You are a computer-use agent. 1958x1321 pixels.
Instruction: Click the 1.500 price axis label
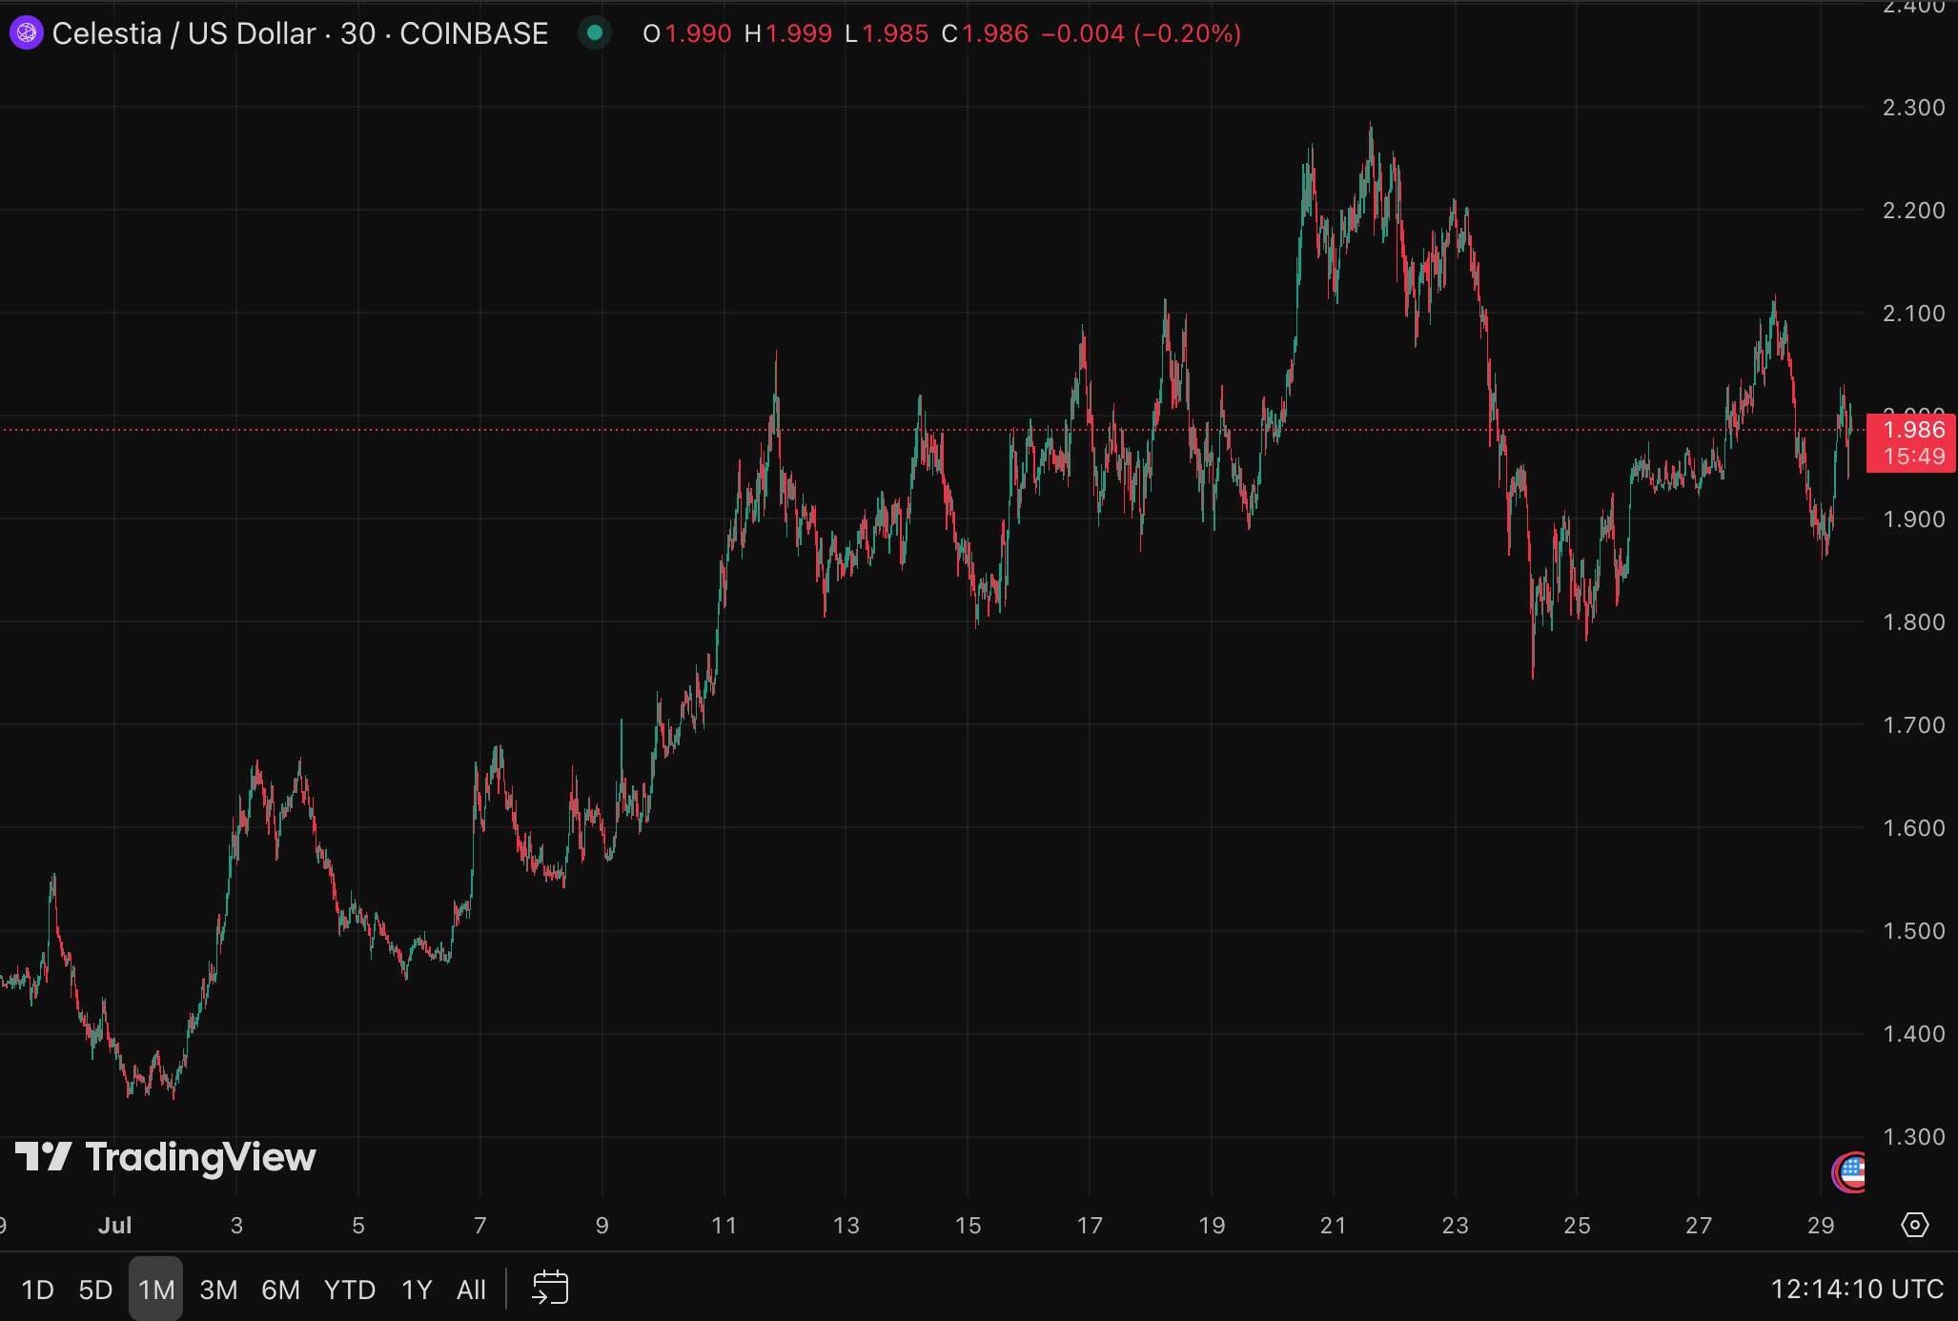(1913, 930)
